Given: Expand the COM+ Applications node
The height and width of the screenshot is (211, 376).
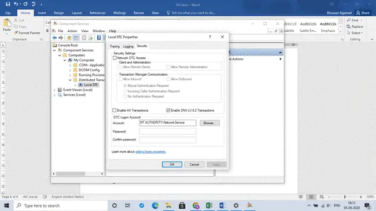Looking at the screenshot, I should coord(70,65).
